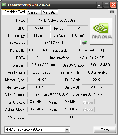The image size is (118, 135).
Task: Click the Memory Type field DDR2
Action: point(41,80)
